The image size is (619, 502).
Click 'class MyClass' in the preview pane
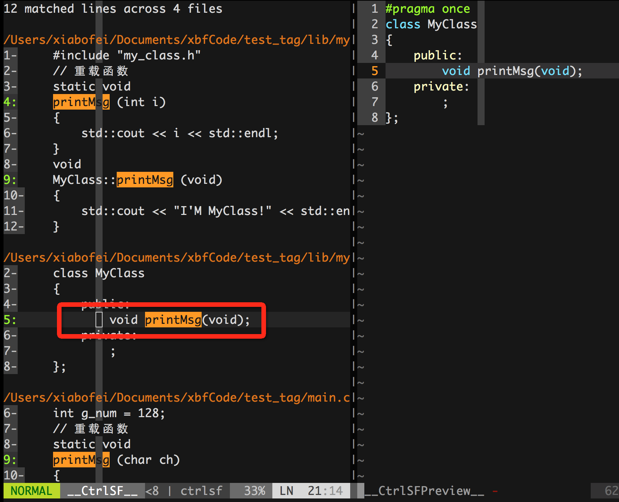pos(431,24)
